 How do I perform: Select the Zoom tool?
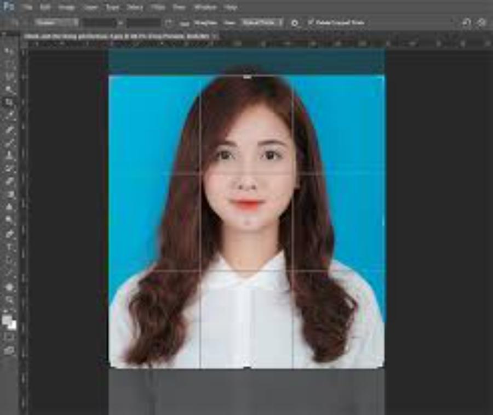(9, 300)
